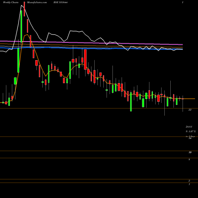Click the 'MunafaSutra.com' label

pyautogui.click(x=37, y=2)
